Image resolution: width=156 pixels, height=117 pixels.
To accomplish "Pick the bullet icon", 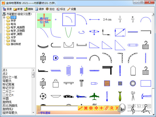I will [94, 83].
